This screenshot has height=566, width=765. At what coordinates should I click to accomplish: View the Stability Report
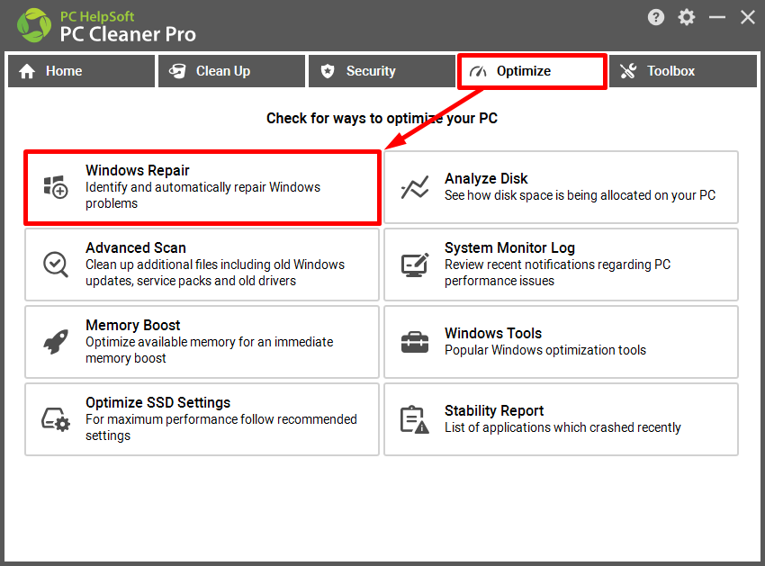(561, 419)
